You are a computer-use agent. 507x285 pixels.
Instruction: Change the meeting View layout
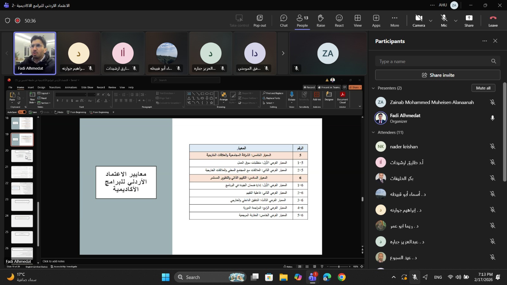coord(358,21)
